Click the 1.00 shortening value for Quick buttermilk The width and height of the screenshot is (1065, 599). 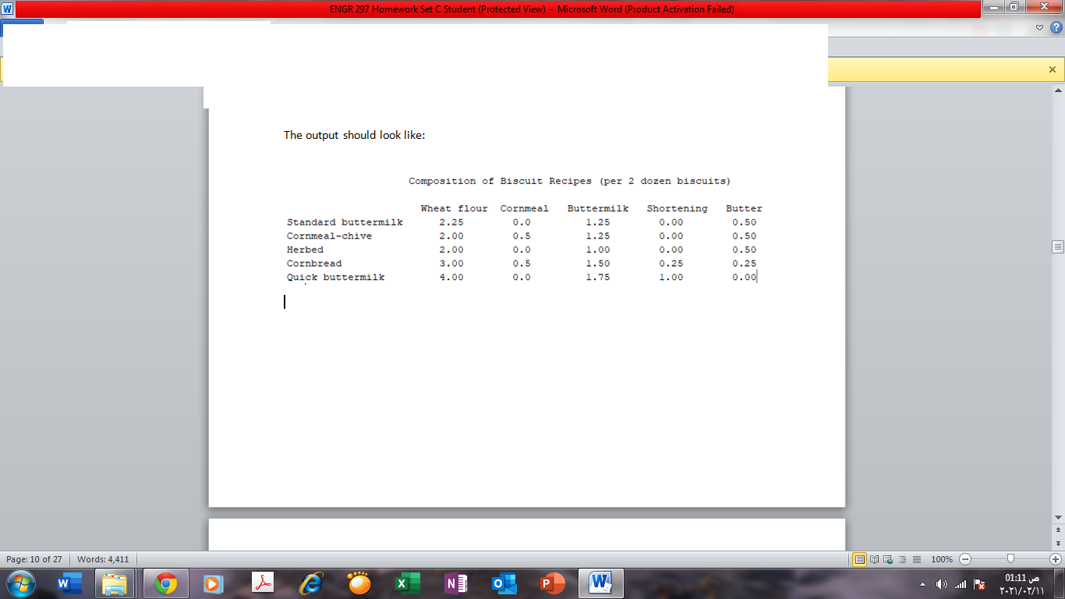tap(671, 278)
